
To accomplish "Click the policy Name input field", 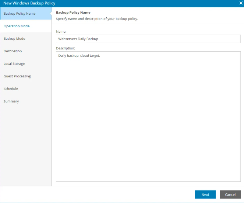I will [148, 39].
